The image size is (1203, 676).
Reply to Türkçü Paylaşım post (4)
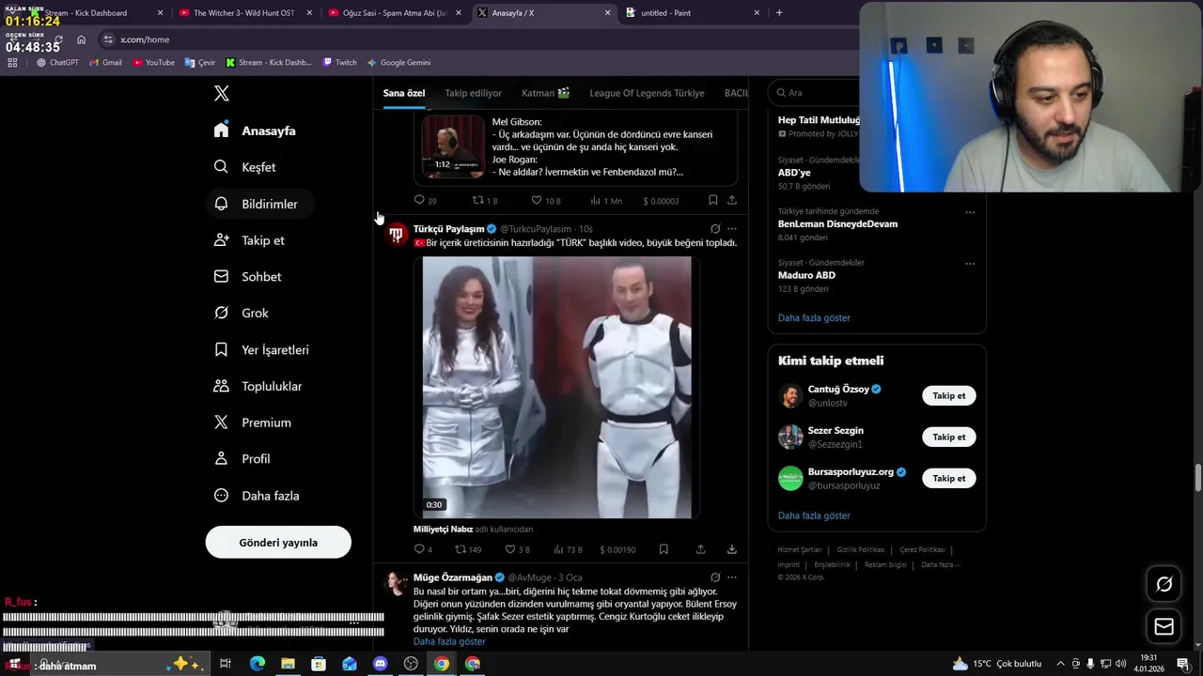tap(423, 549)
